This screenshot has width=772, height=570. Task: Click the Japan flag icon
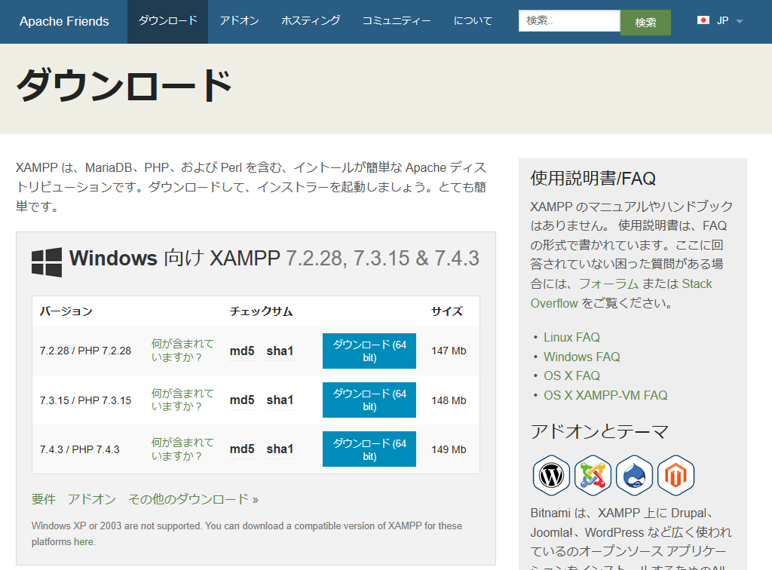703,21
